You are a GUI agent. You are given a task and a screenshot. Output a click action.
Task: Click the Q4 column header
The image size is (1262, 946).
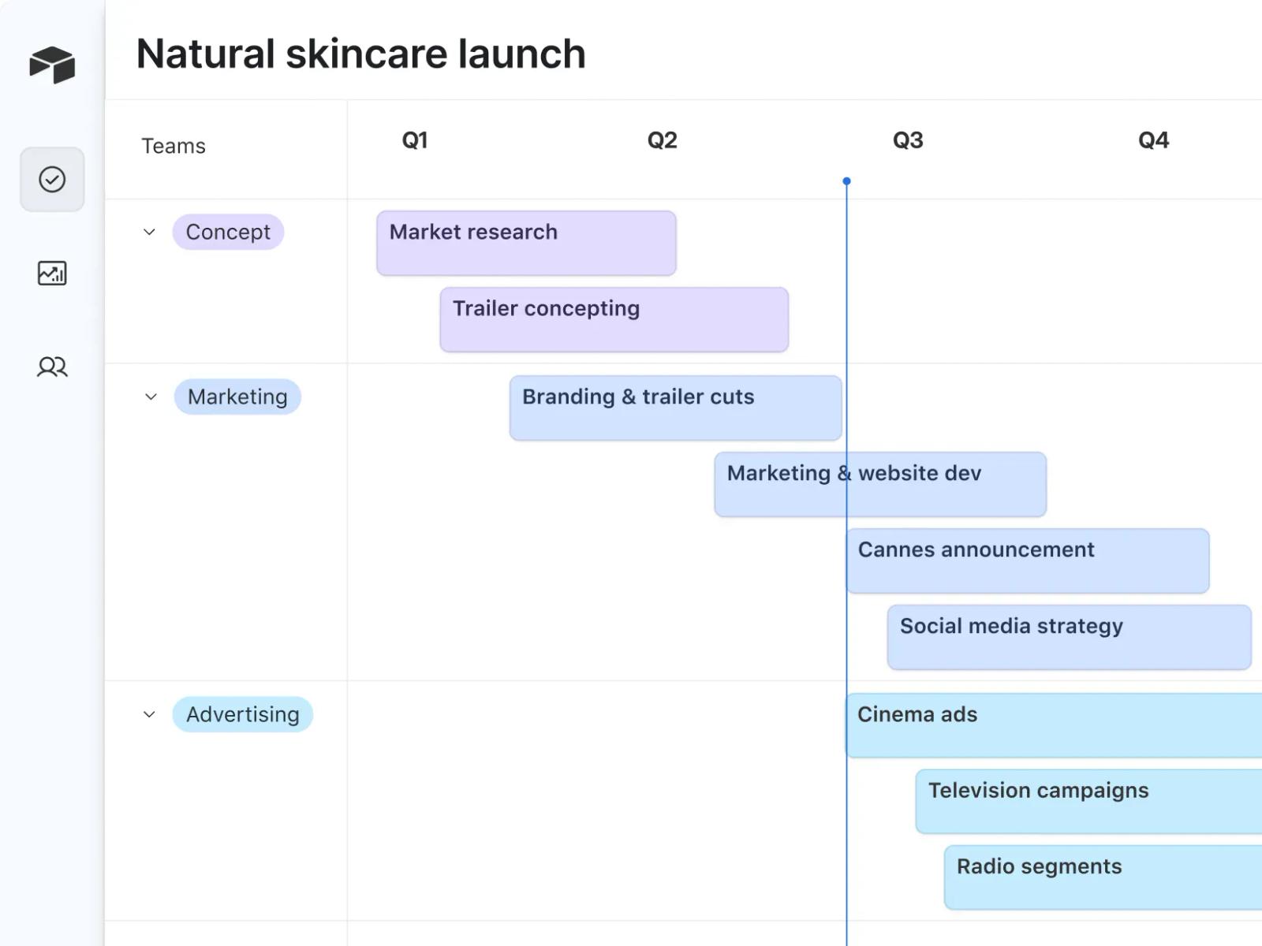tap(1153, 140)
